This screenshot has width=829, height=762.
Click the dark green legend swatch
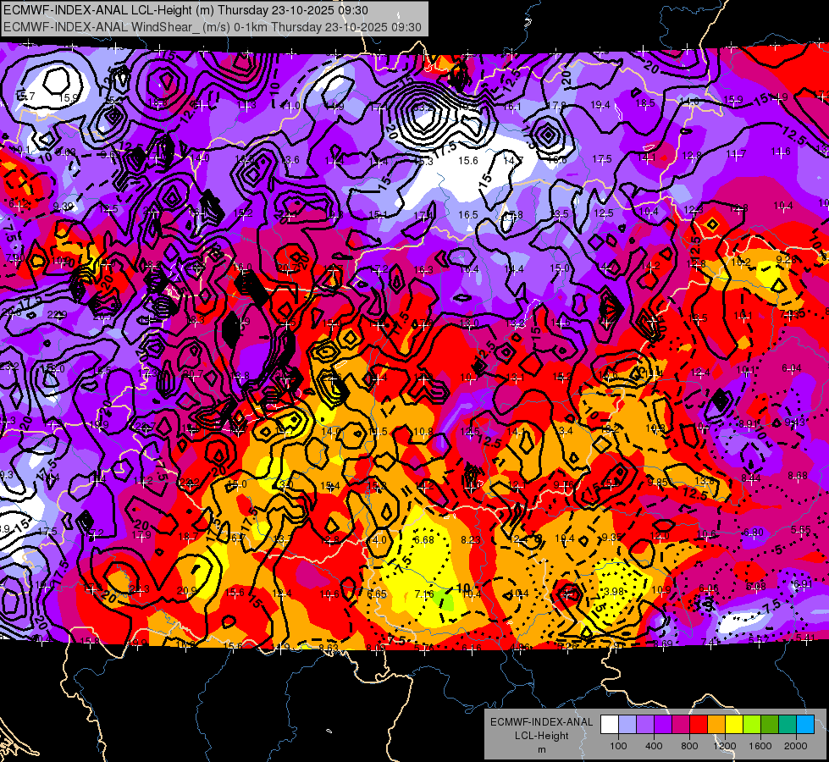tap(770, 725)
